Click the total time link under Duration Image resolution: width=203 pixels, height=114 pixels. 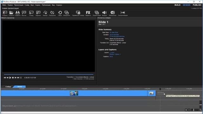coord(117,36)
